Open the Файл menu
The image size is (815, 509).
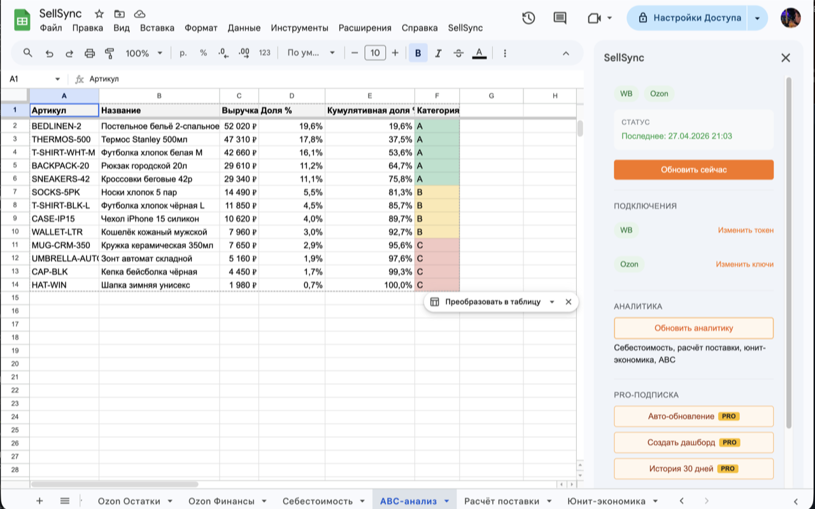tap(51, 28)
